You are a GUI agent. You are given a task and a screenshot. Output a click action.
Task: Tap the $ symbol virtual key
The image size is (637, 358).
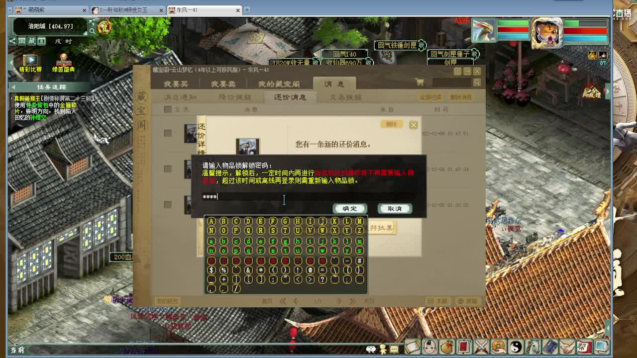click(x=212, y=270)
